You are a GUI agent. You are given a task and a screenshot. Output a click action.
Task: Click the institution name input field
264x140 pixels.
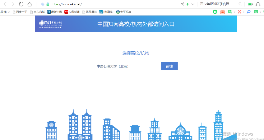[127, 66]
